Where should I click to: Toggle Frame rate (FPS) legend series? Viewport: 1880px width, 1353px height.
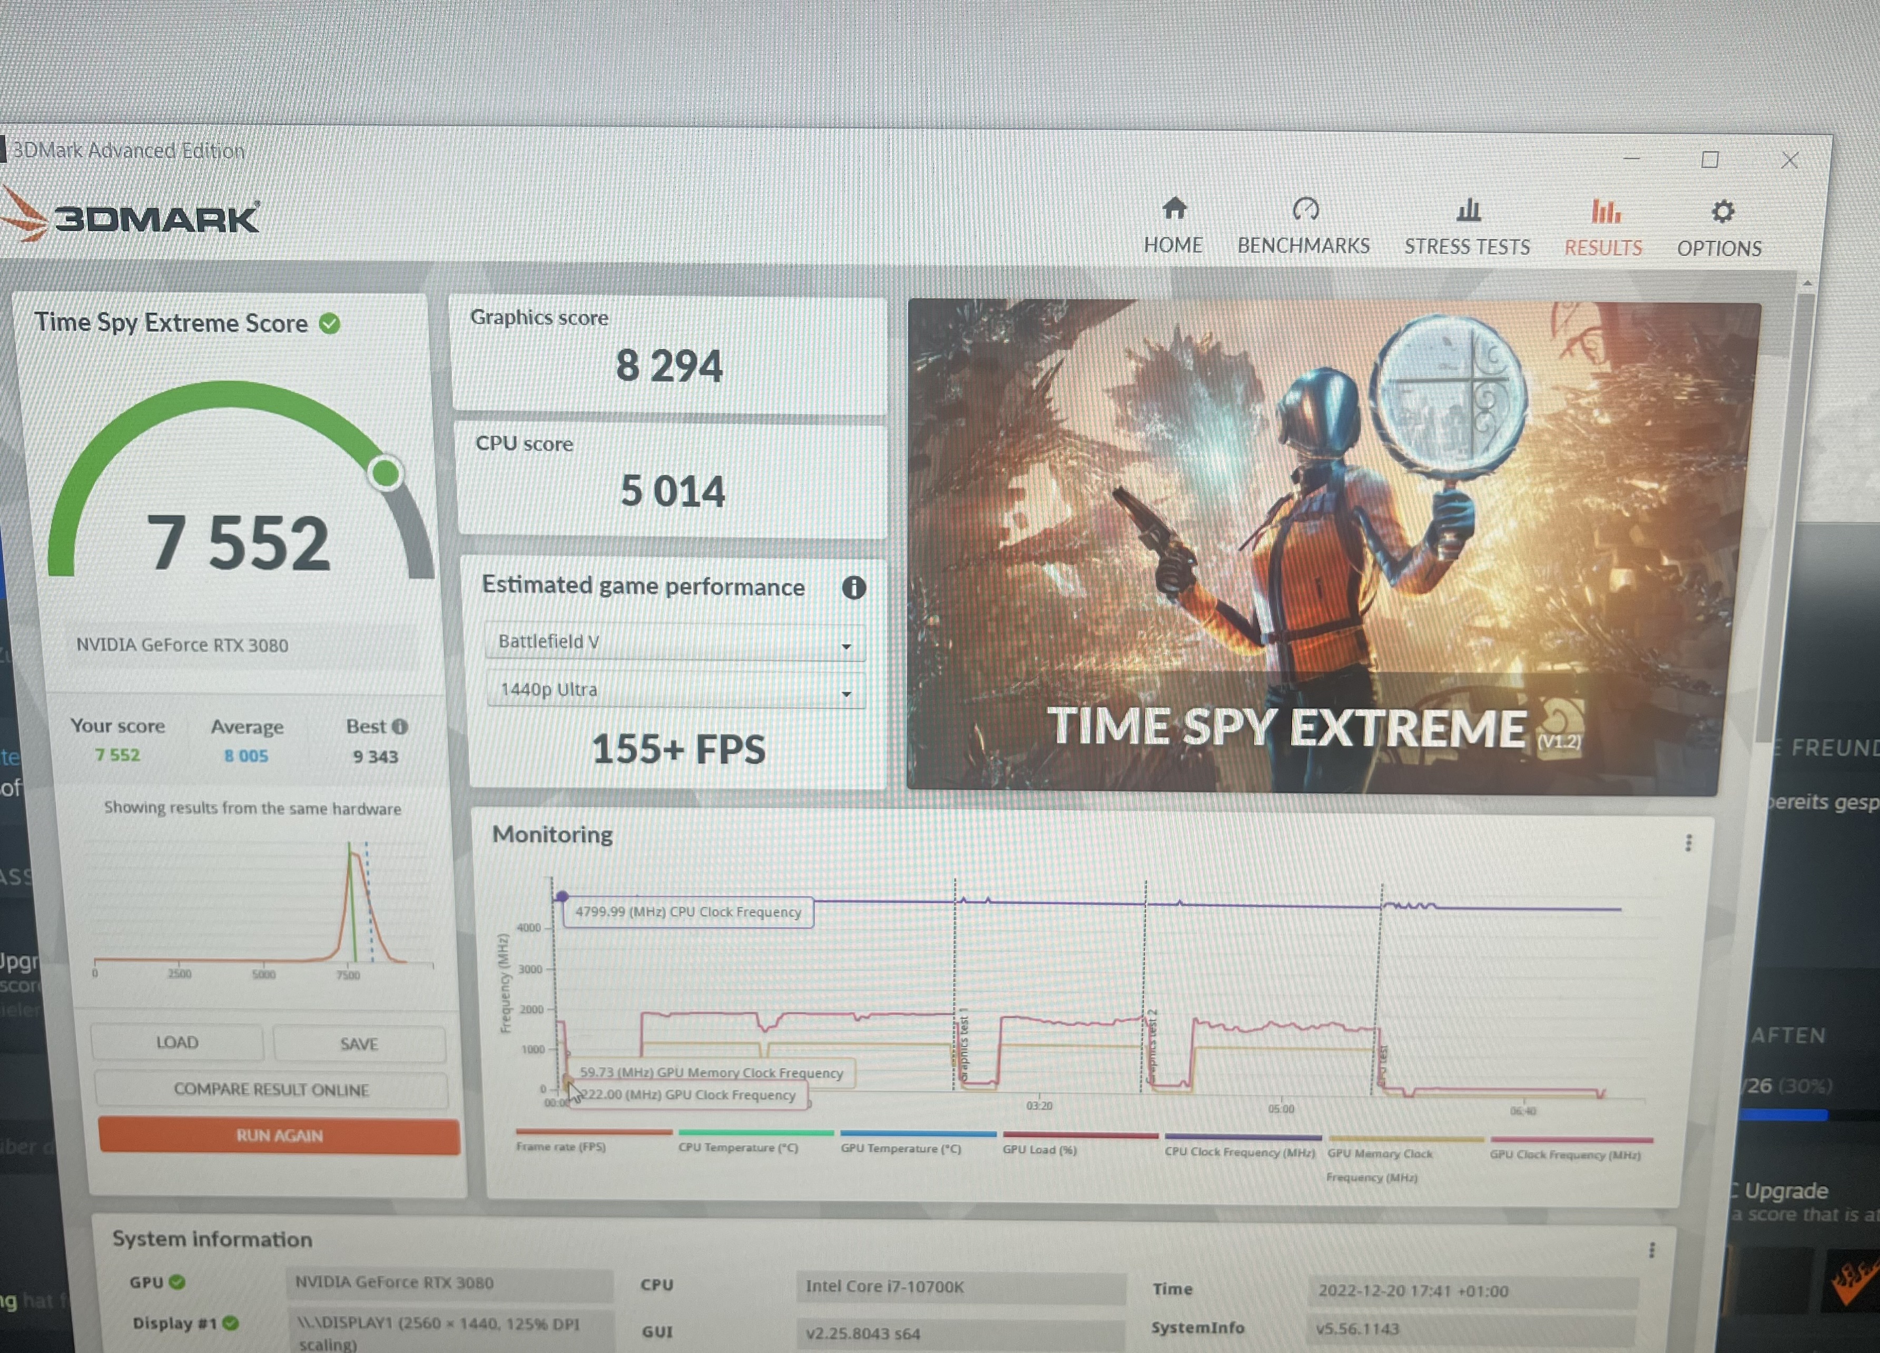[562, 1147]
